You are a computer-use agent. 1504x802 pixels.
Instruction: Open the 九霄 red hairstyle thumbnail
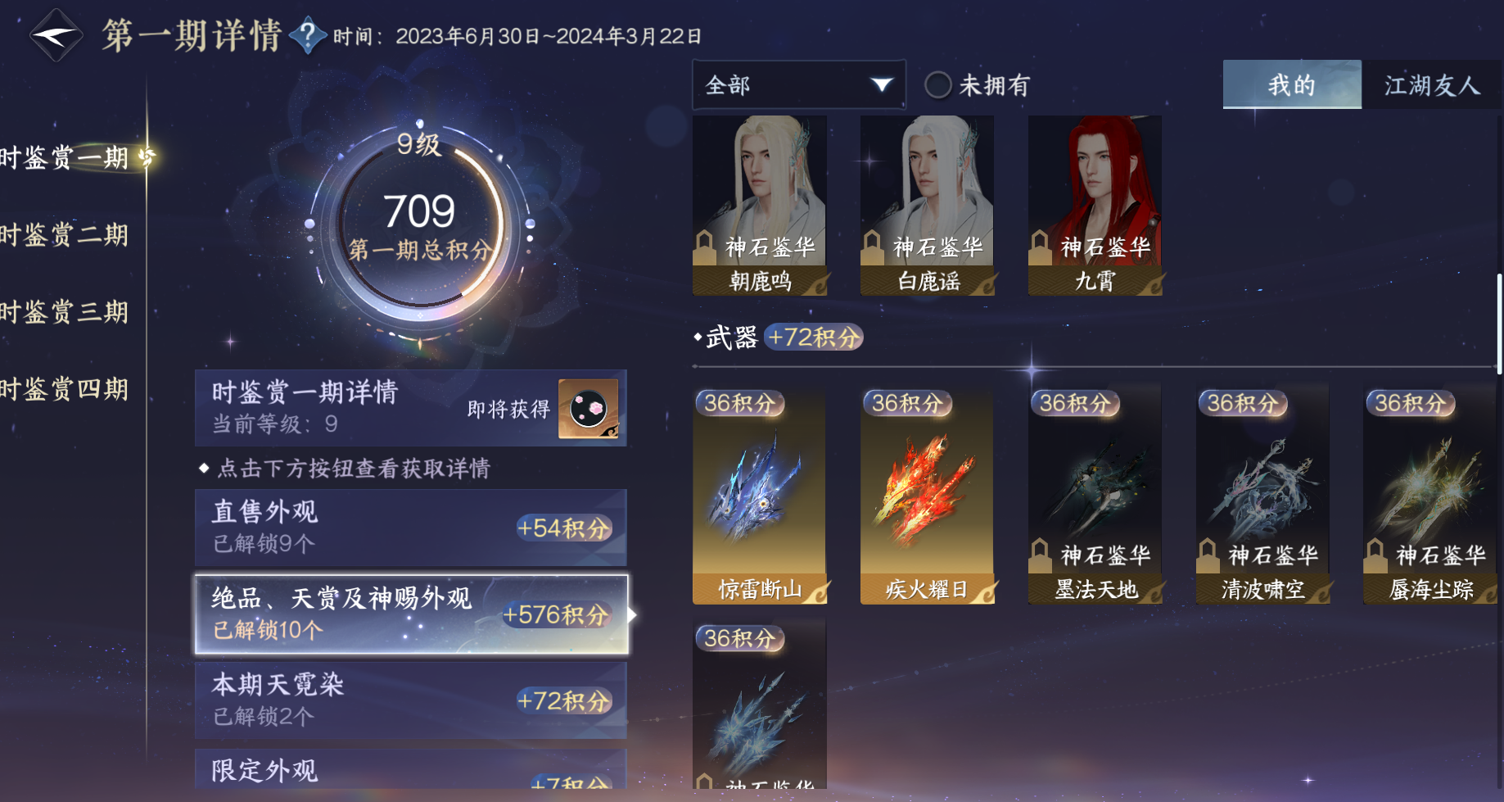[1095, 205]
